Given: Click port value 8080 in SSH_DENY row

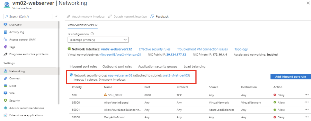Looking at the screenshot, I should tap(148, 95).
